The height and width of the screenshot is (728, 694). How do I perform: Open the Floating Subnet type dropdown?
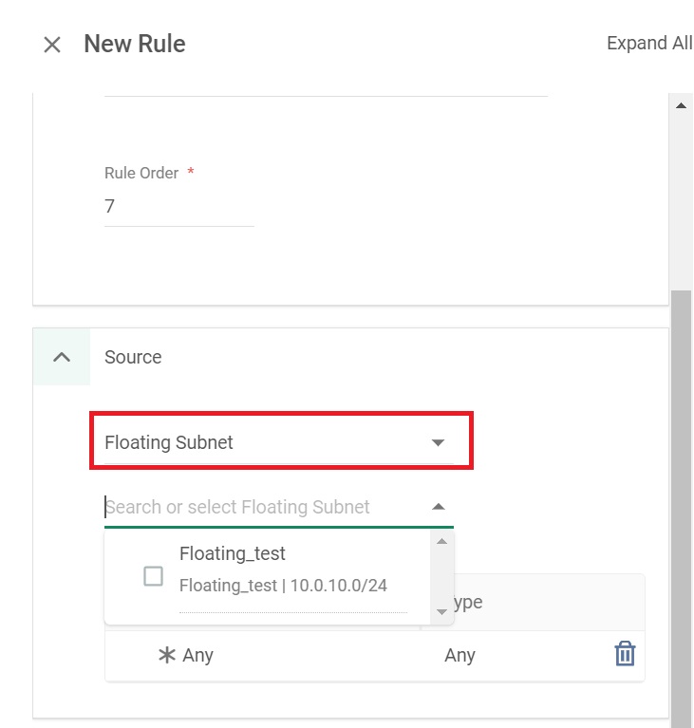click(279, 442)
